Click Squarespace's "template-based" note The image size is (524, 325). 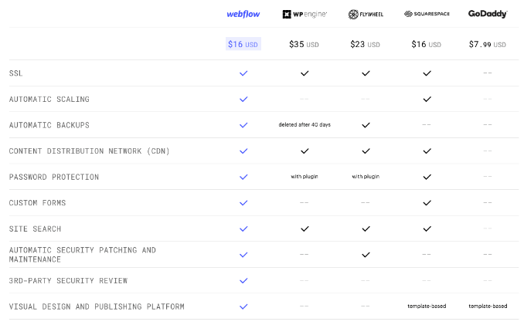(427, 306)
